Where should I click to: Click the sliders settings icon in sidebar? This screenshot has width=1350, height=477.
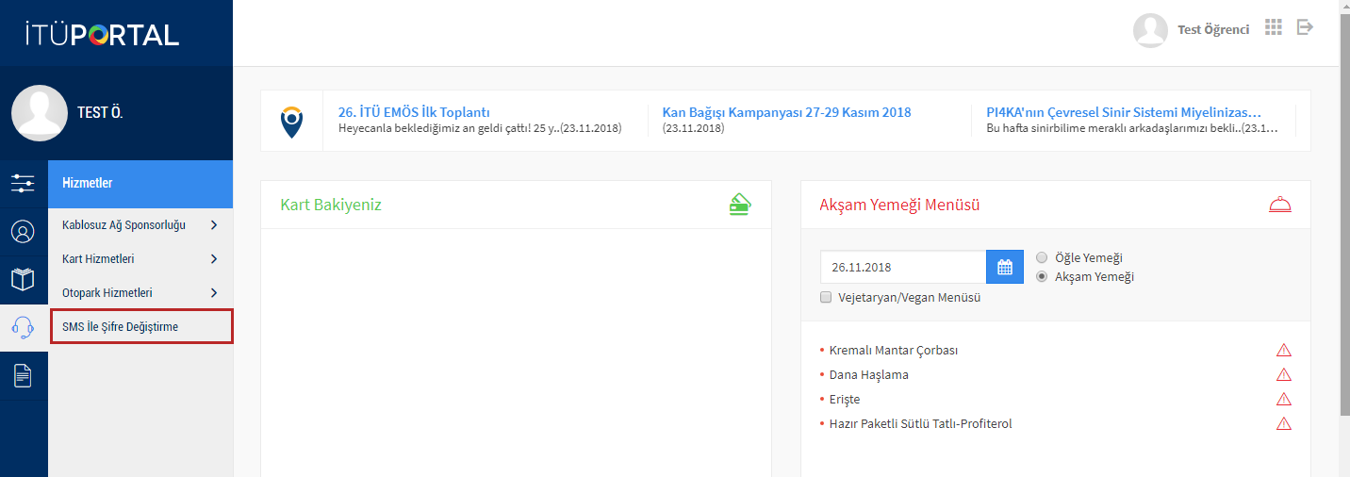[x=23, y=183]
